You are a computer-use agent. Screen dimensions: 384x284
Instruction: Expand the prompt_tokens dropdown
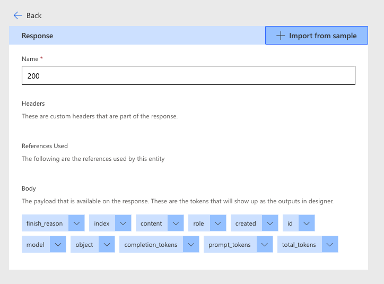264,245
